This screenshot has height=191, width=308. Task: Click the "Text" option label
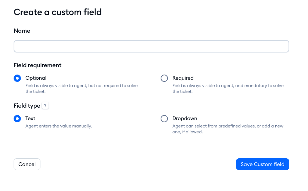click(30, 118)
